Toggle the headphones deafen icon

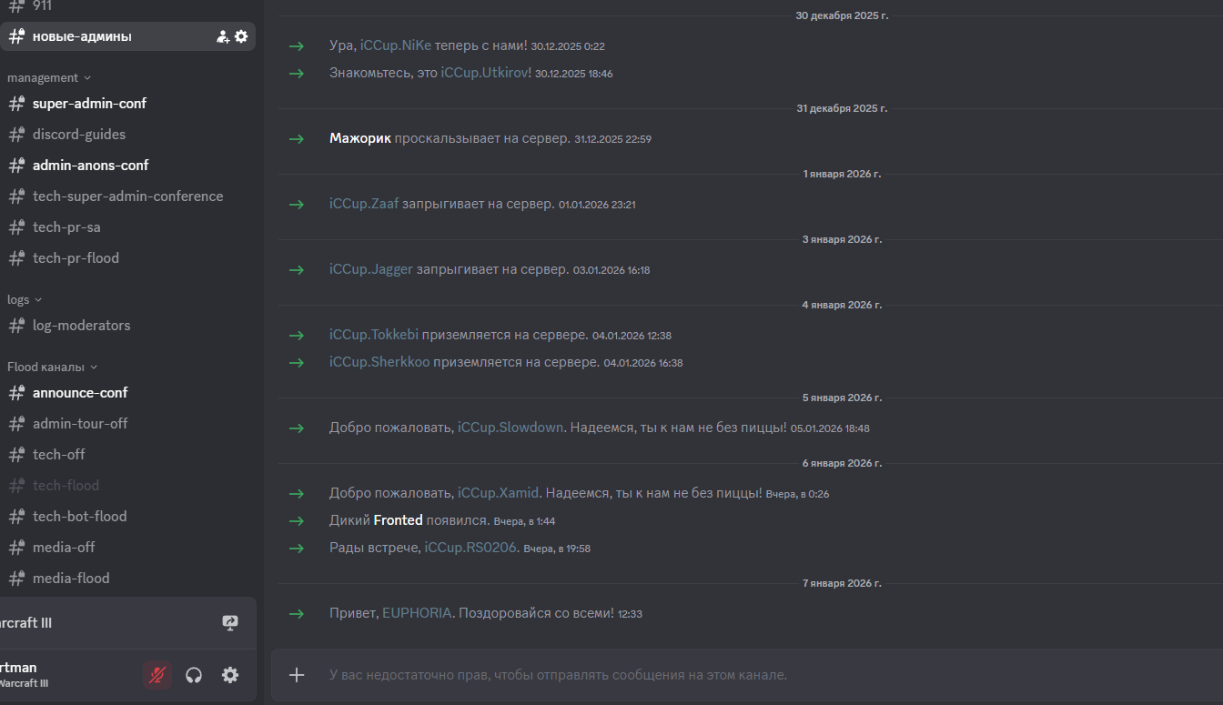pos(193,675)
